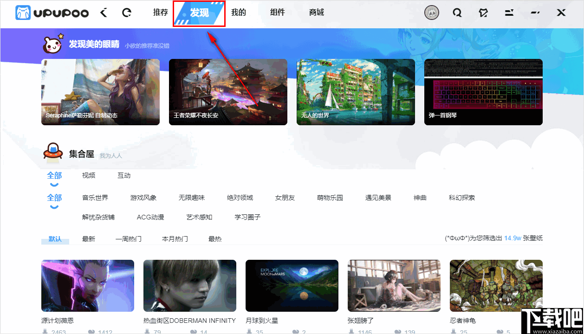The height and width of the screenshot is (334, 584).
Task: Click 月球到火星 title text
Action: 262,321
